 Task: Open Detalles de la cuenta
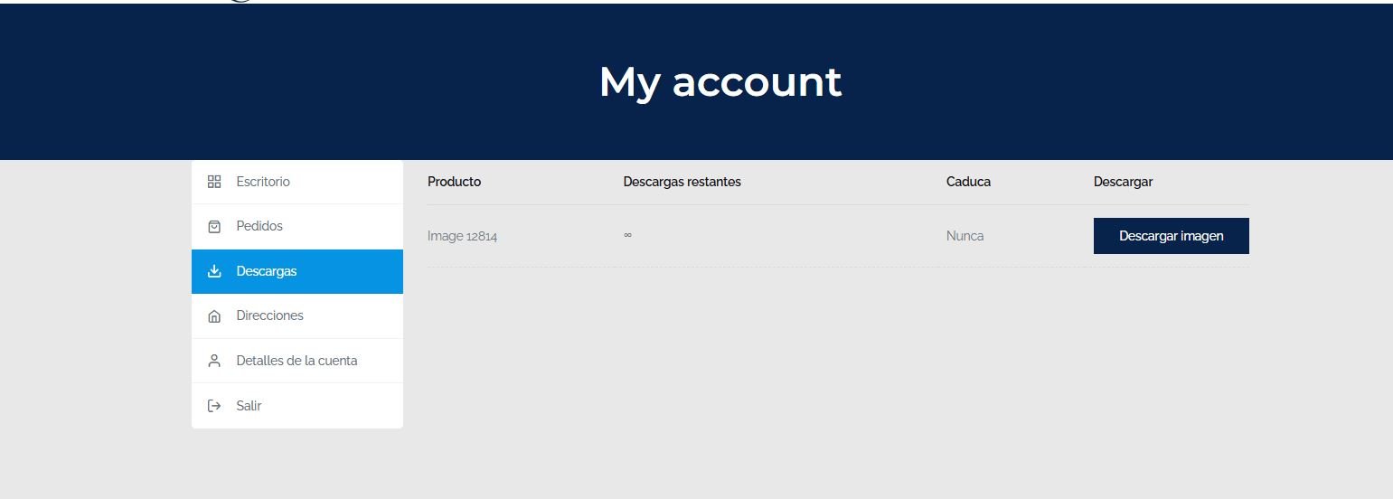[x=296, y=361]
